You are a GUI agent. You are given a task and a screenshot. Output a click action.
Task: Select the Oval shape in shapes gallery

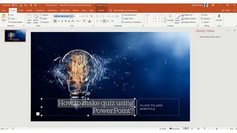[159, 16]
